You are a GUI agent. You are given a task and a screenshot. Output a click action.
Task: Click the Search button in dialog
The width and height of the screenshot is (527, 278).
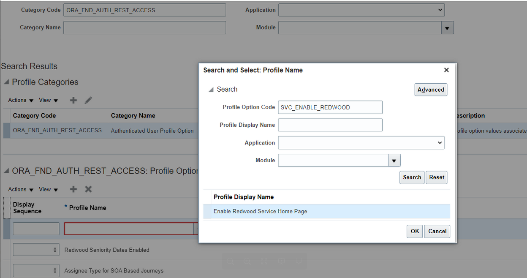click(412, 177)
